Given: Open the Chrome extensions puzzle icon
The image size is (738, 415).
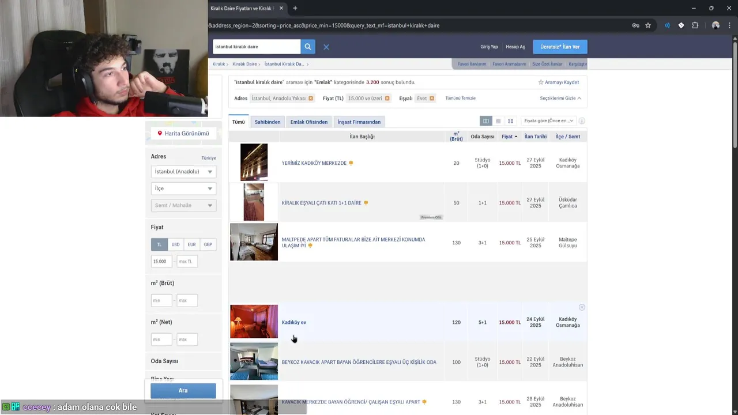Looking at the screenshot, I should point(695,25).
